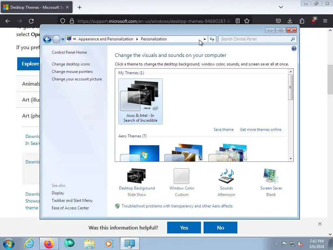
Task: Open Change your account picture
Action: pyautogui.click(x=77, y=79)
